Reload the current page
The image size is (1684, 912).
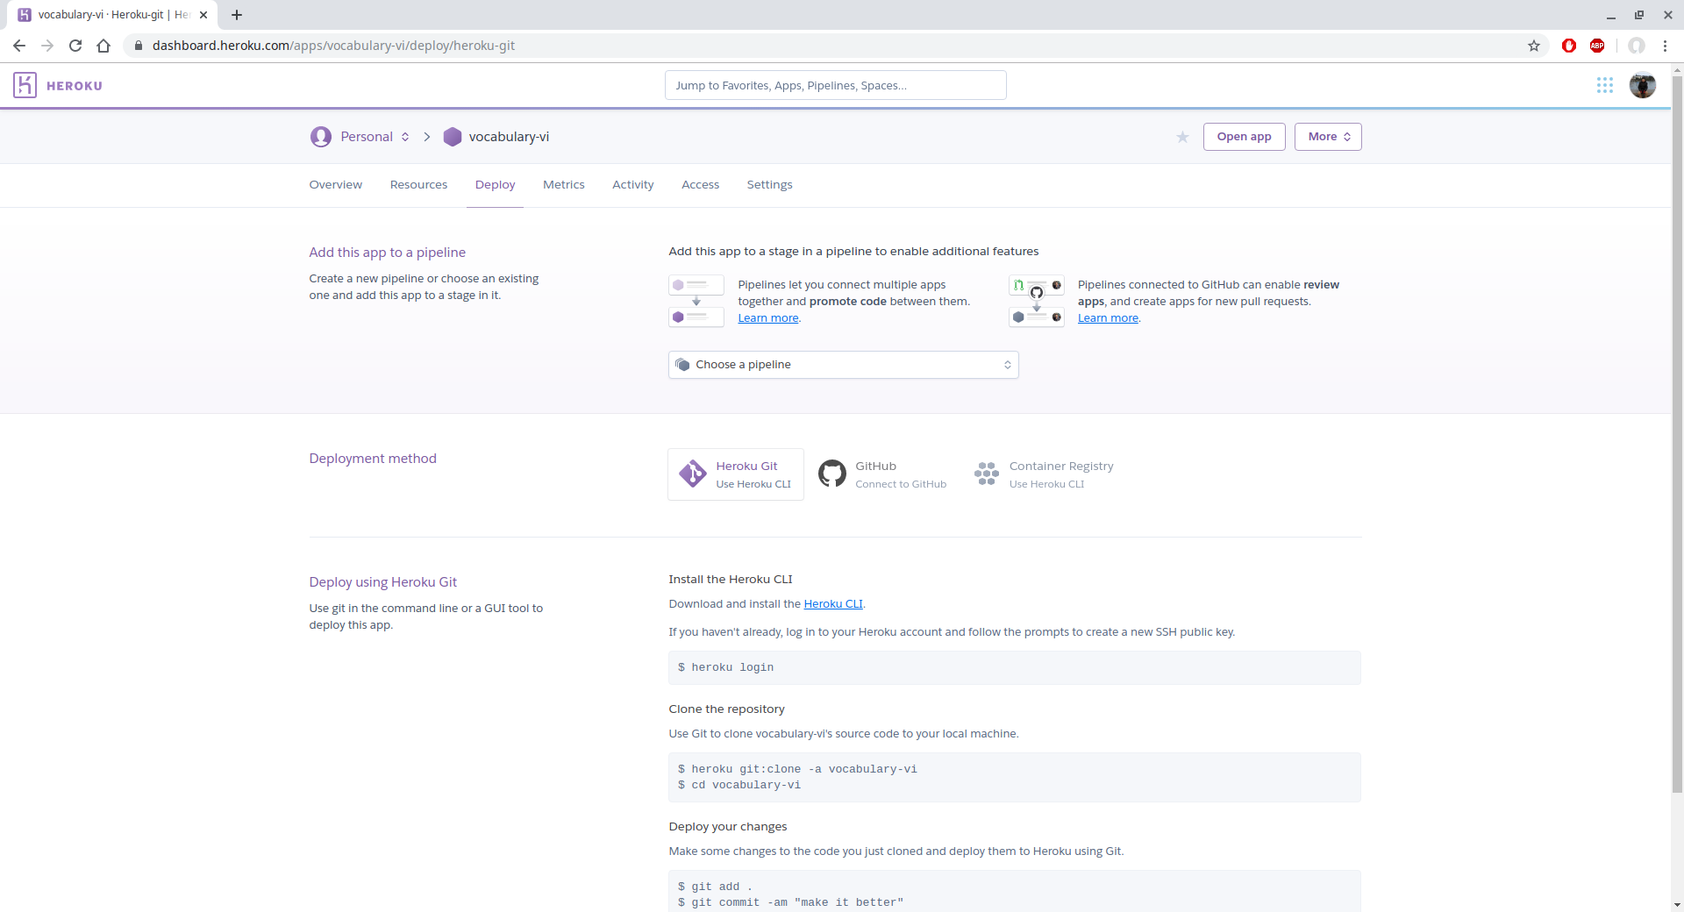pos(75,46)
